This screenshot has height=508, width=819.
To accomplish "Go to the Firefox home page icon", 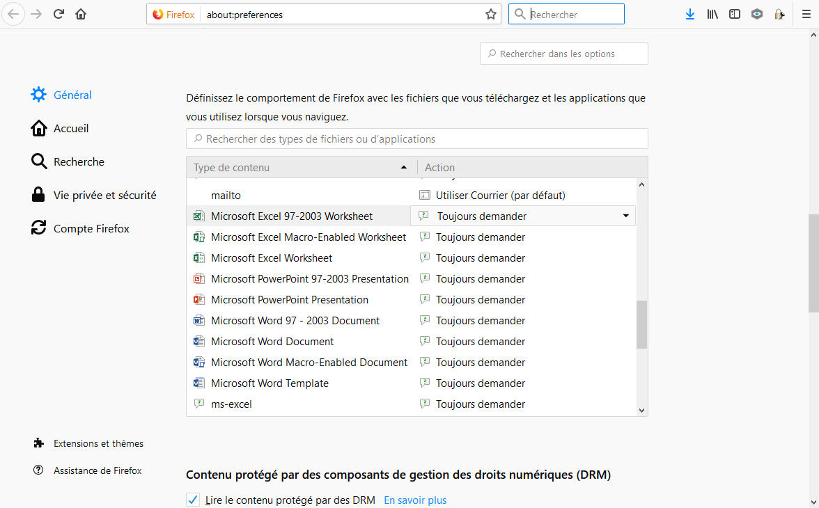I will pyautogui.click(x=81, y=14).
